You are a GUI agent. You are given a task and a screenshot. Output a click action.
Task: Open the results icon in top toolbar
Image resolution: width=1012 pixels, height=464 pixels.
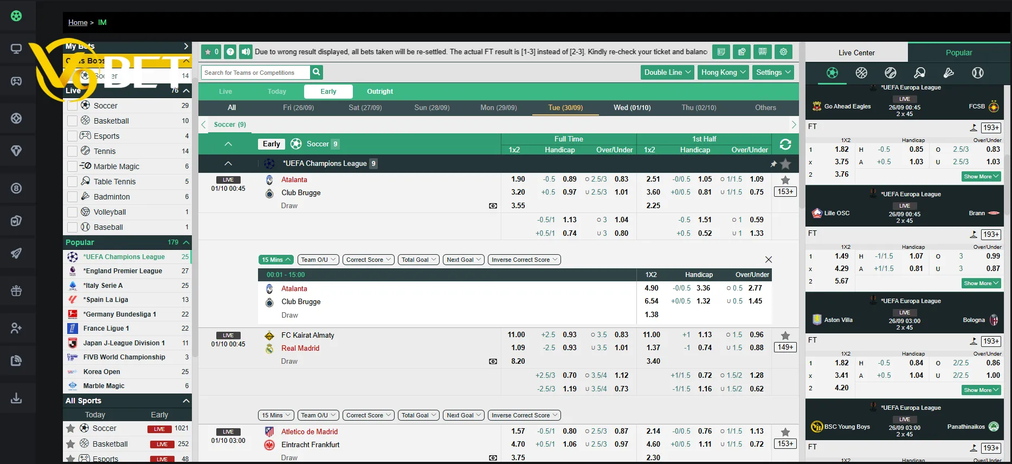(742, 52)
